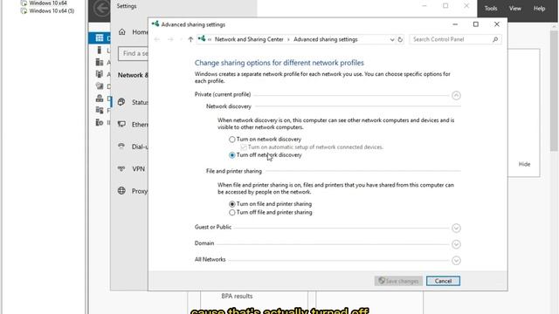The image size is (559, 314).
Task: Collapse the Private (current profile) section
Action: [x=456, y=95]
